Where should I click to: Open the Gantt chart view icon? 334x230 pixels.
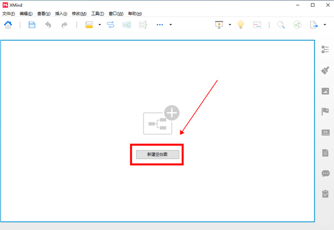[x=257, y=25]
